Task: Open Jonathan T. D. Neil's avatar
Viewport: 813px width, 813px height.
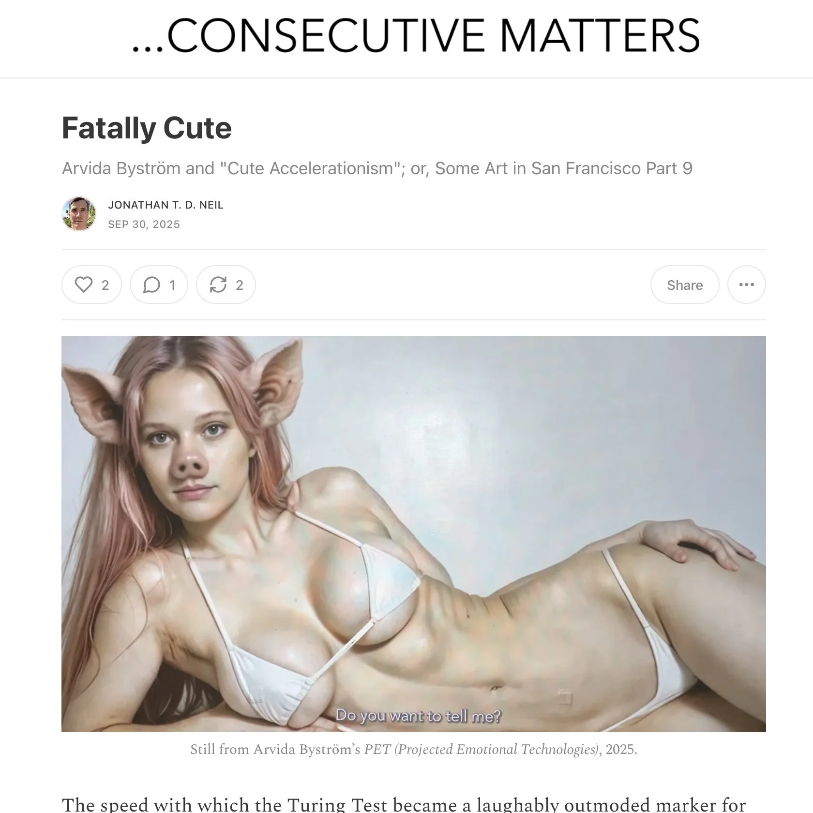Action: (79, 214)
